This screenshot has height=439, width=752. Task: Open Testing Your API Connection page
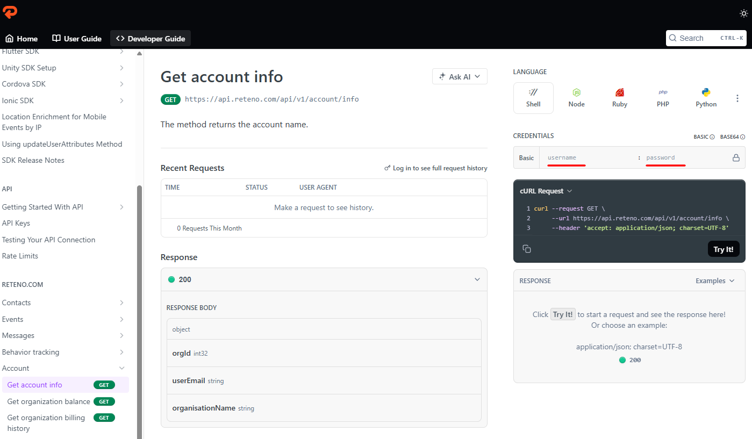click(48, 240)
